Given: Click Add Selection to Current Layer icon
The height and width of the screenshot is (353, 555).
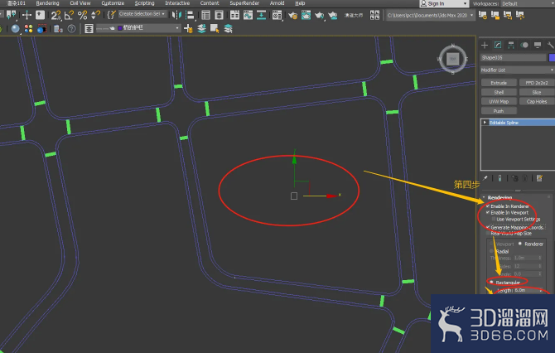Looking at the screenshot, I should click(201, 29).
